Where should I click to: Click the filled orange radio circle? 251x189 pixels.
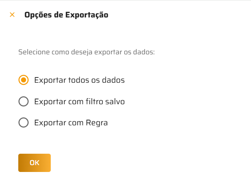(x=24, y=80)
